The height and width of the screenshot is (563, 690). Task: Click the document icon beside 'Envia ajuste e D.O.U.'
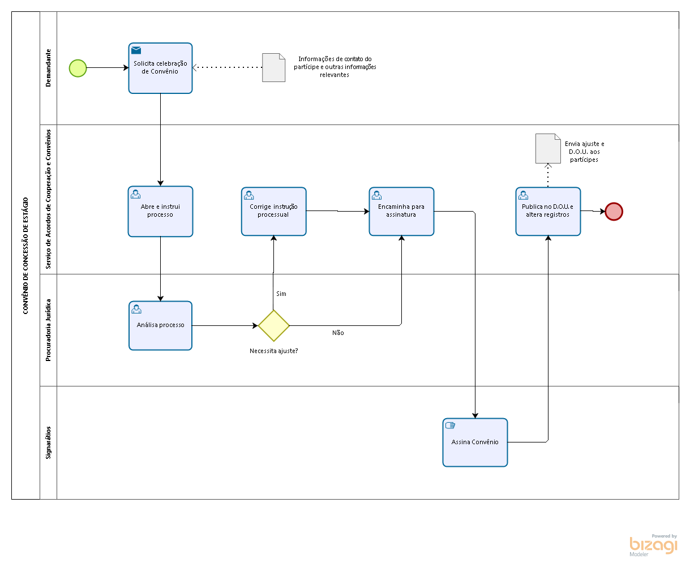(x=547, y=149)
